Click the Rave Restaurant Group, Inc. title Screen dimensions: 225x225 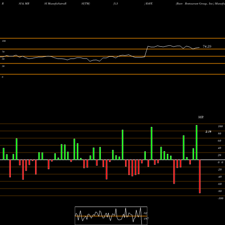195,4
